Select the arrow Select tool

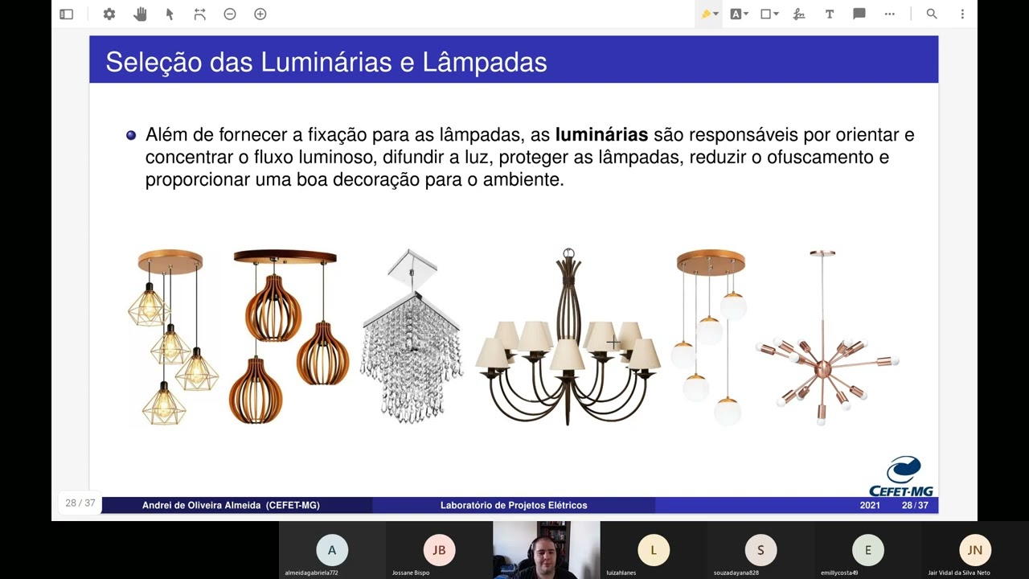170,14
